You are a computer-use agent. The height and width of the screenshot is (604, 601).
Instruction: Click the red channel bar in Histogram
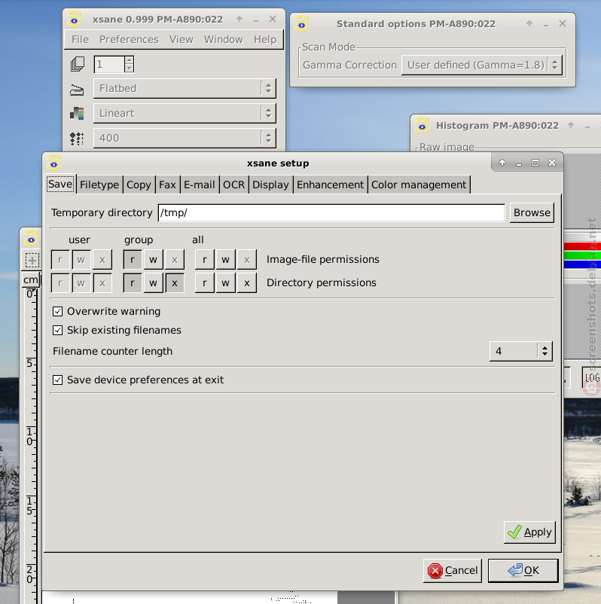click(582, 246)
